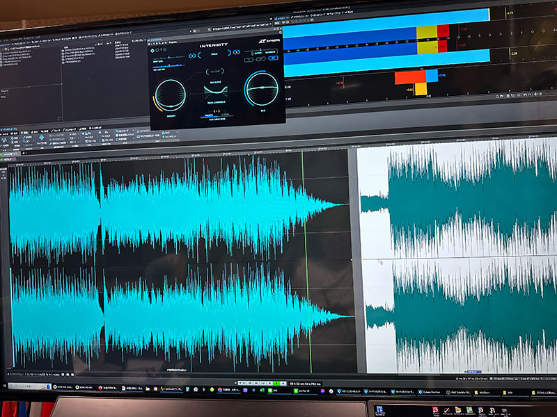
Task: Open the RME TotalMix taskbar item
Action: point(459,393)
